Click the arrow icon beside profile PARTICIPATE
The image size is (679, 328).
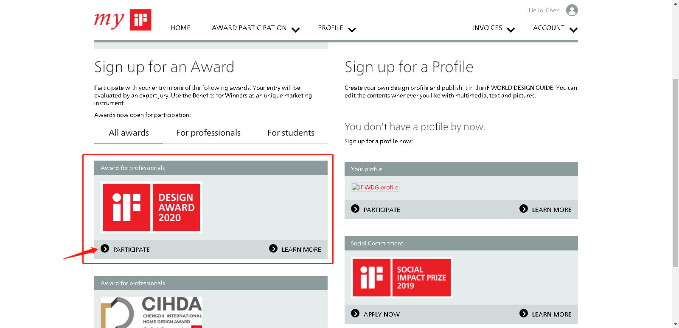tap(355, 209)
